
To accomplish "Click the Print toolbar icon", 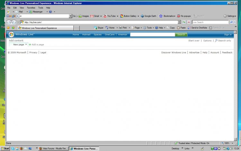I will 123,28.
